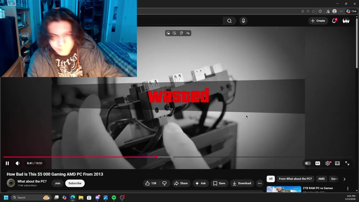Open more actions ellipsis menu
This screenshot has width=359, height=202.
(x=260, y=183)
